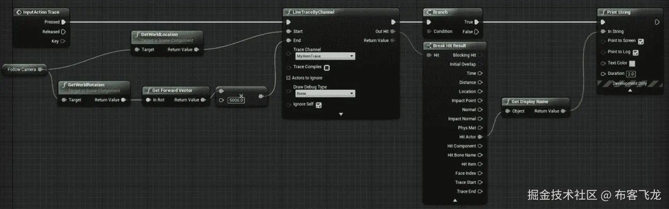Click the Print String output execution pin
The width and height of the screenshot is (669, 209).
[x=657, y=22]
